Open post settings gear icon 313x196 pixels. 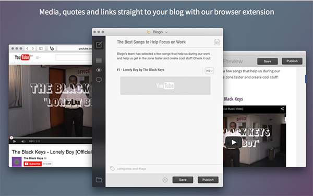(165, 180)
